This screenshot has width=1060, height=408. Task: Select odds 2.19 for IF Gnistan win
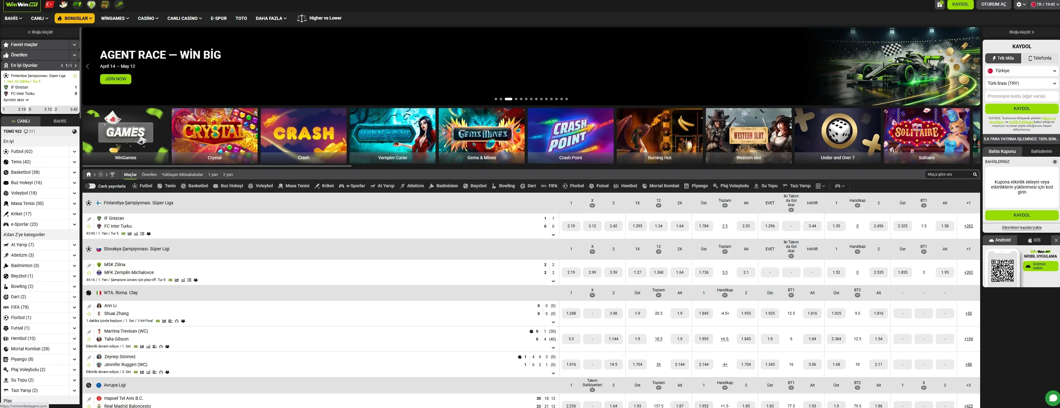pyautogui.click(x=571, y=226)
